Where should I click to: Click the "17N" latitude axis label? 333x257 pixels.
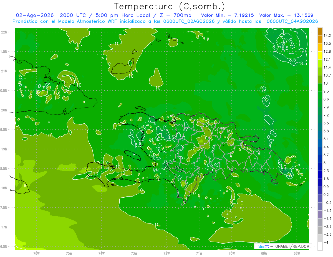point(4,227)
